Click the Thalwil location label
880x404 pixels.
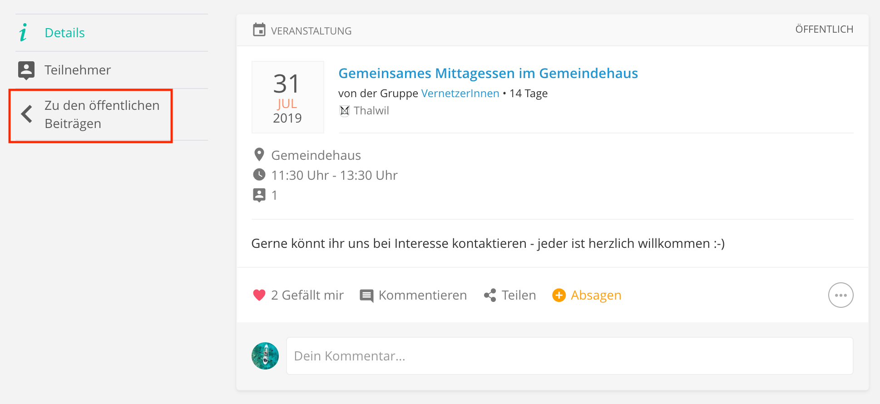[x=371, y=111]
